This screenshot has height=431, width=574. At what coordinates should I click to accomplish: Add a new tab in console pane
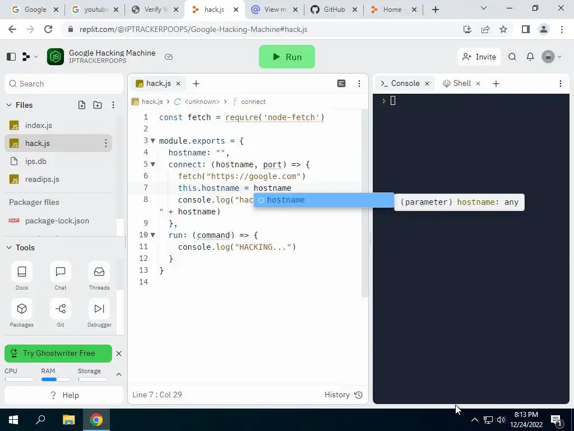click(496, 84)
